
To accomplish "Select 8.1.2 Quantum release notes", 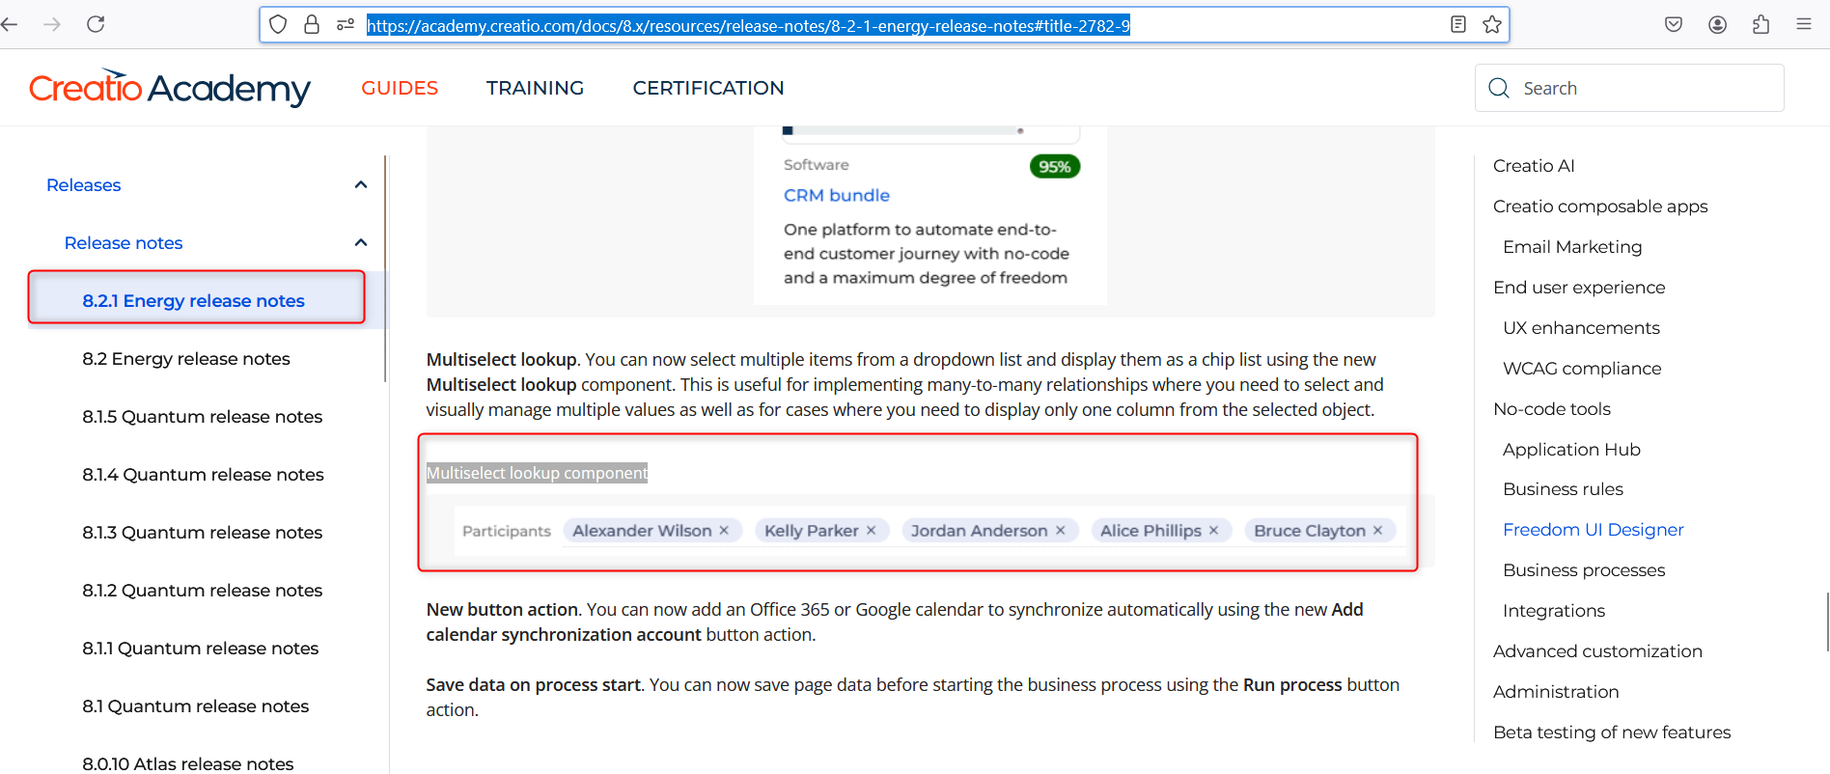I will click(x=203, y=590).
